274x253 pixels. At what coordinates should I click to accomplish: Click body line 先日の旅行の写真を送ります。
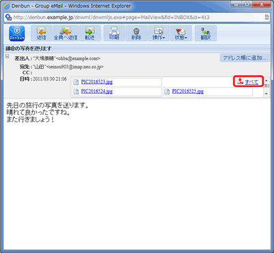pyautogui.click(x=47, y=105)
